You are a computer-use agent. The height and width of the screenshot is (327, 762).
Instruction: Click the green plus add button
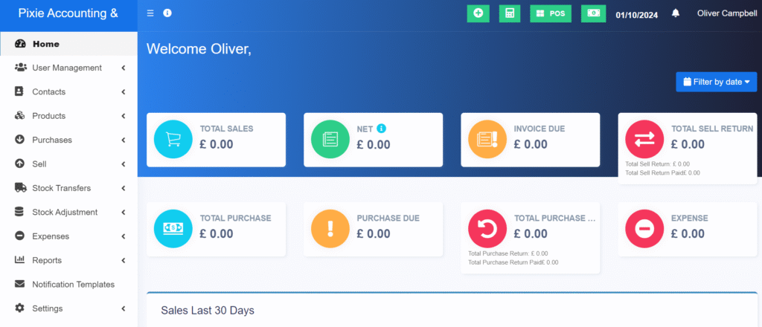(478, 13)
